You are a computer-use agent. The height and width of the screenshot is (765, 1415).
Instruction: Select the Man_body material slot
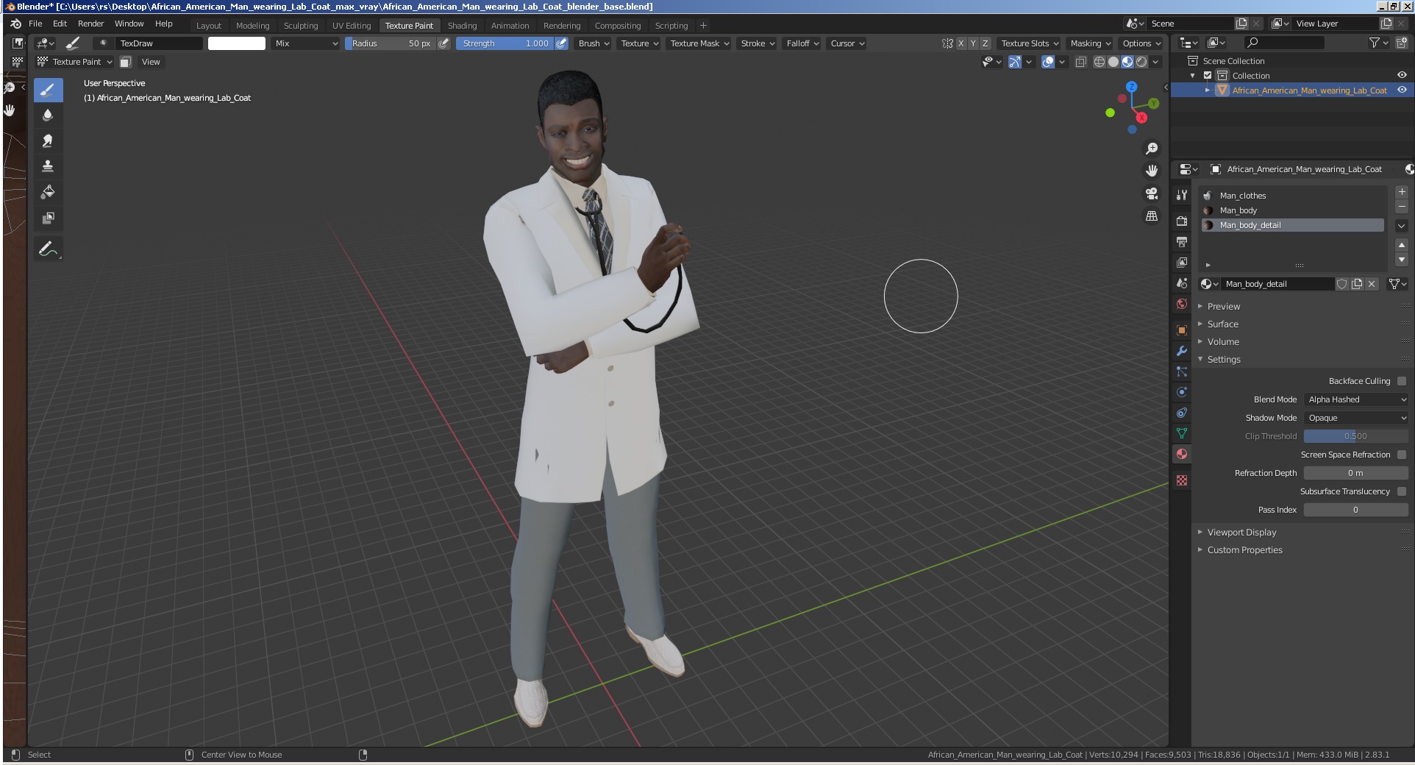[1293, 210]
